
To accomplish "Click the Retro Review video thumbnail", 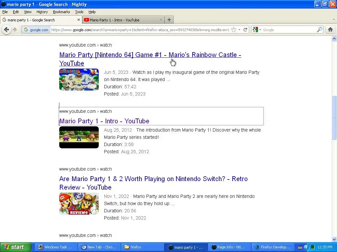I will click(79, 203).
